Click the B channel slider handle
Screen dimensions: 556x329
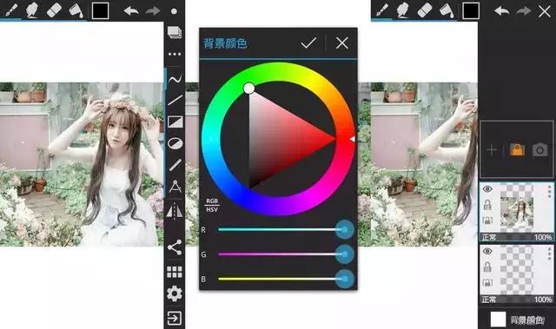point(344,279)
